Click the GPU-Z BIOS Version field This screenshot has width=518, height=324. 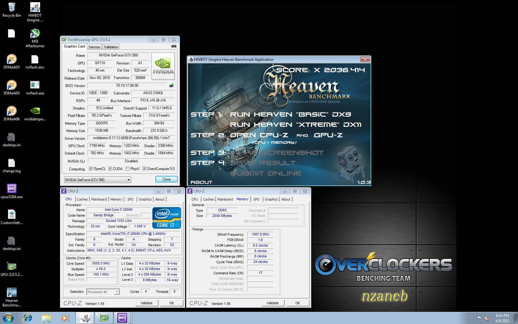pos(127,86)
